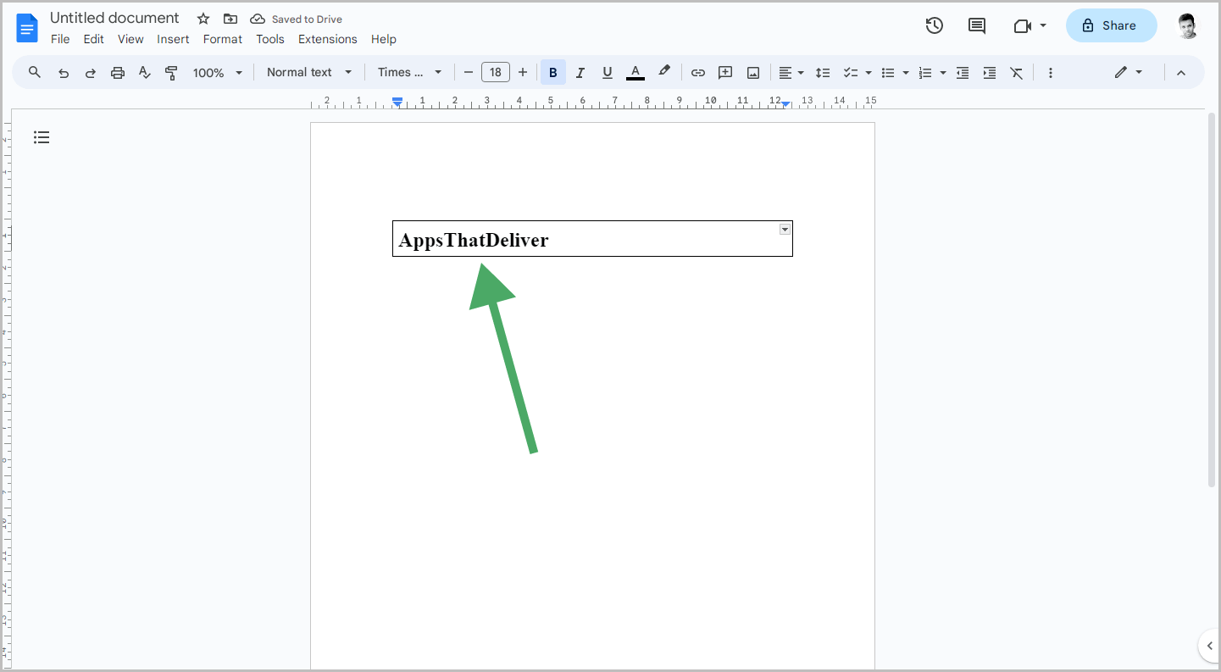Click the Share button
Screen dimensions: 1221x672
[x=1111, y=25]
